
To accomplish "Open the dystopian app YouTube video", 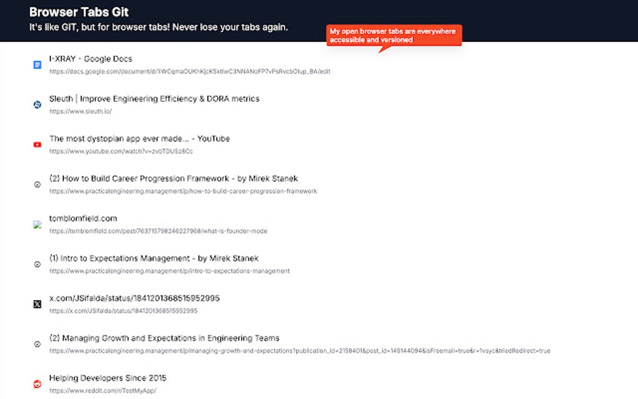I will click(x=139, y=138).
